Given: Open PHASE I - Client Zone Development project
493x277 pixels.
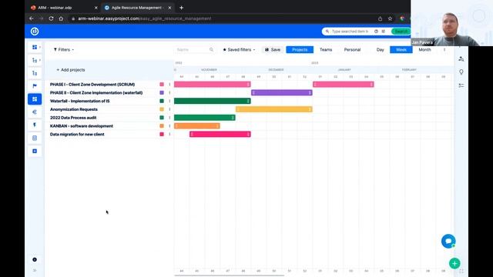Looking at the screenshot, I should coord(92,85).
